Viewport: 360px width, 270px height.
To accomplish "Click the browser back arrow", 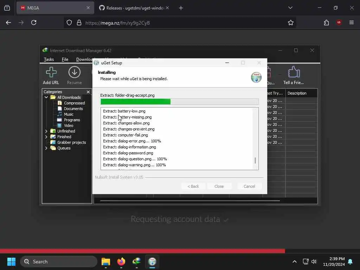I will [8, 22].
